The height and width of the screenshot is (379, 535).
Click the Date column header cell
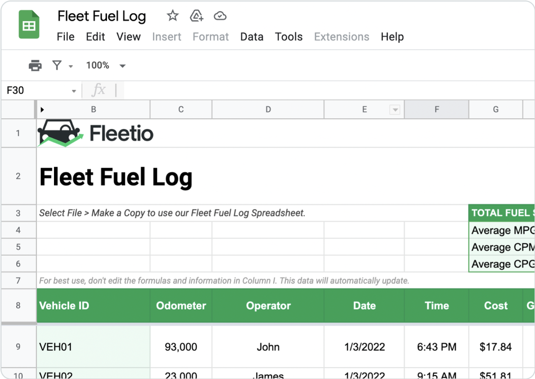tap(364, 305)
